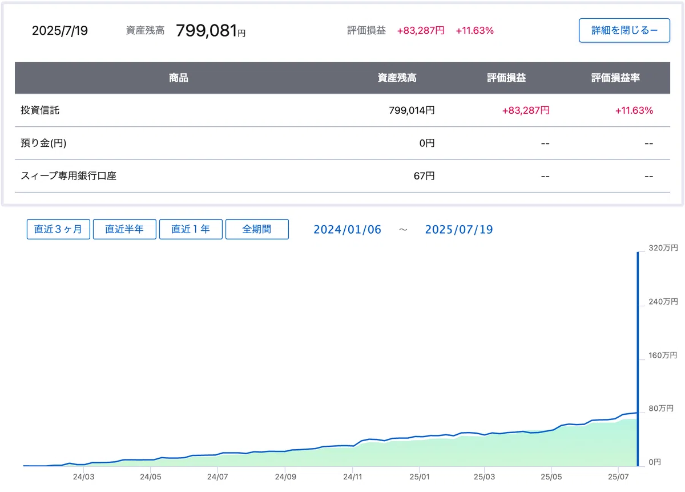685x492 pixels.
Task: Click the blue vertical marker on chart
Action: [x=638, y=359]
